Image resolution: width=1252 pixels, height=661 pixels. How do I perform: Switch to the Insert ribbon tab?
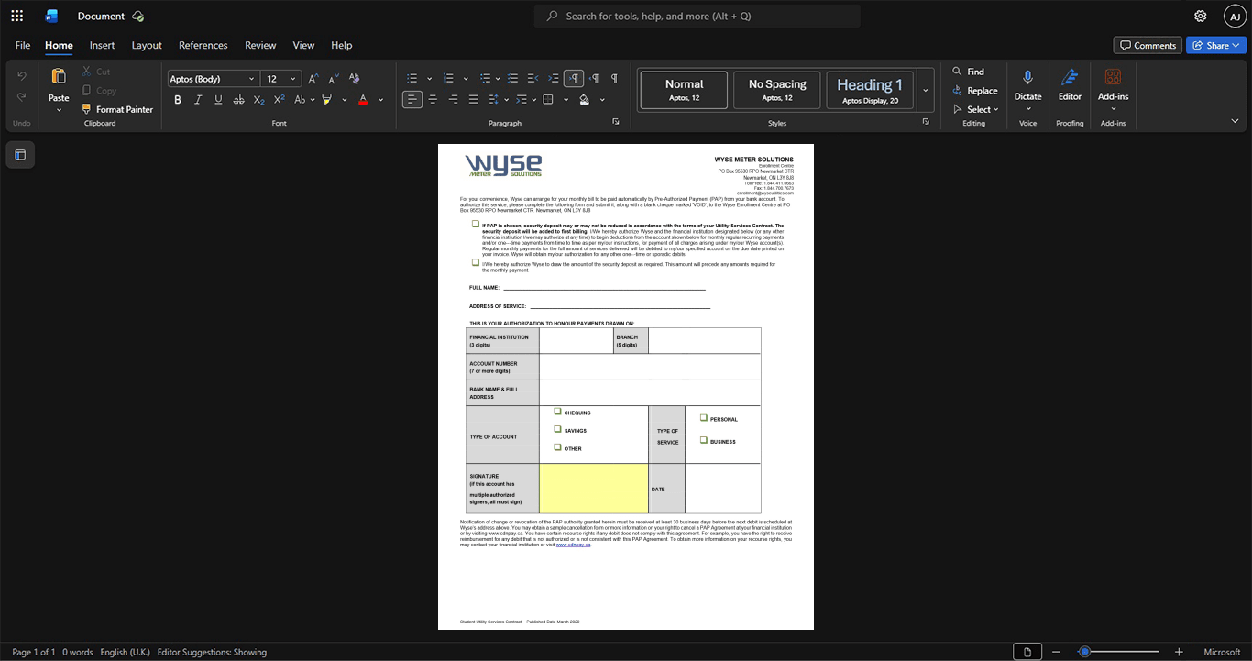click(x=102, y=45)
